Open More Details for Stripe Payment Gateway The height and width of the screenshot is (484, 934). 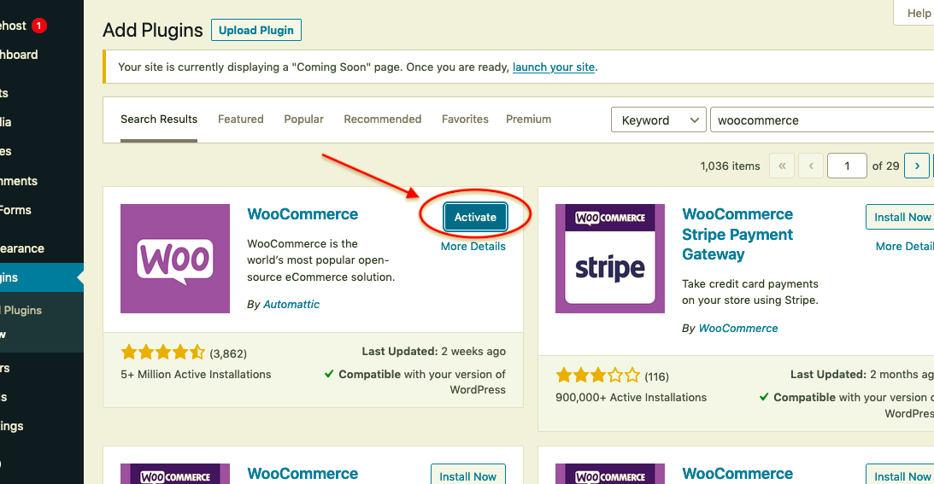pos(904,247)
